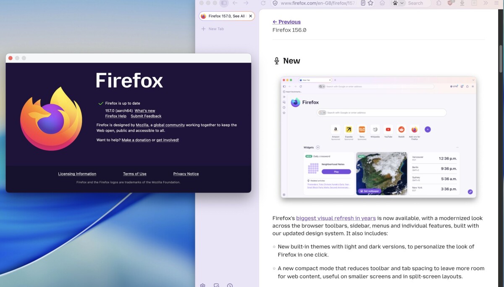Click the Reddit shortcut in the screenshot

pyautogui.click(x=402, y=130)
